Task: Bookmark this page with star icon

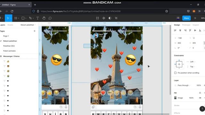Action: (167, 11)
